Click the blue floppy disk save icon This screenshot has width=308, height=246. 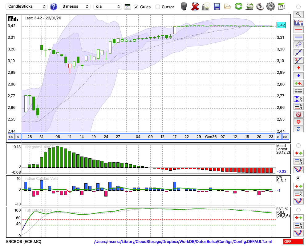click(x=217, y=6)
